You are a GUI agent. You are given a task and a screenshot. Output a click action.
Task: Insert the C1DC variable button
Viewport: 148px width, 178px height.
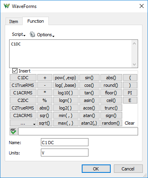pyautogui.click(x=23, y=78)
